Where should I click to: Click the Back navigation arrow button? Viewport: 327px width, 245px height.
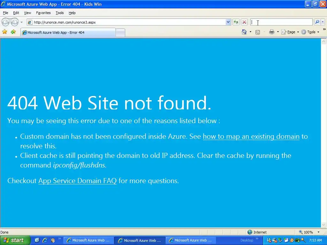(6, 22)
